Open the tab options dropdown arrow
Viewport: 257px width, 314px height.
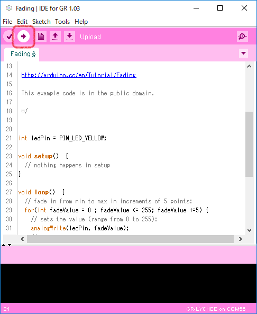[x=243, y=53]
